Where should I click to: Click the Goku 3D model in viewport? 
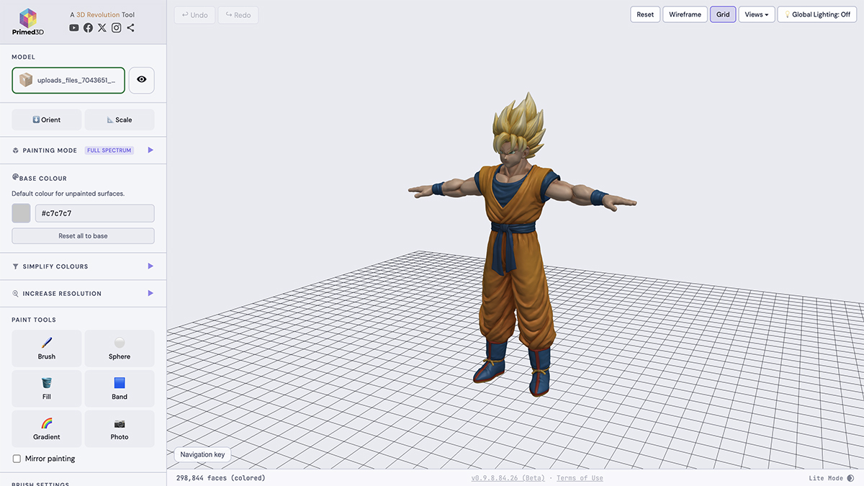pyautogui.click(x=521, y=245)
